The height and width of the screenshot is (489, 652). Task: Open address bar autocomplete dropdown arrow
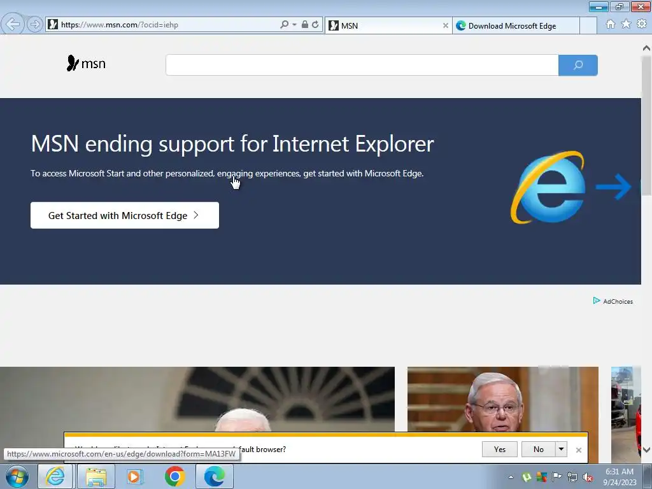[294, 25]
